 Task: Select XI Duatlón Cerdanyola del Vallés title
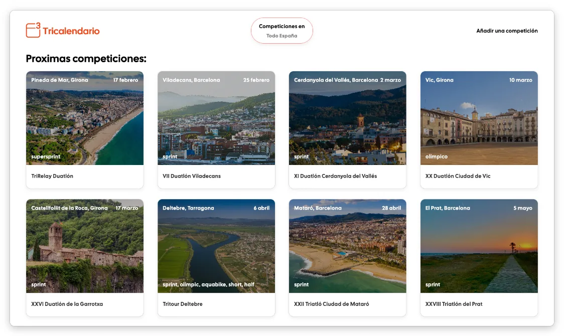coord(335,176)
